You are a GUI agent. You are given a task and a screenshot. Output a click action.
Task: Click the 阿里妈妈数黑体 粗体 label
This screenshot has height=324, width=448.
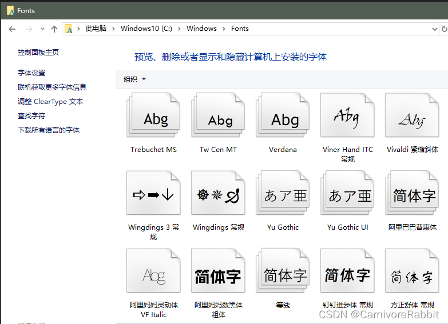[219, 310]
